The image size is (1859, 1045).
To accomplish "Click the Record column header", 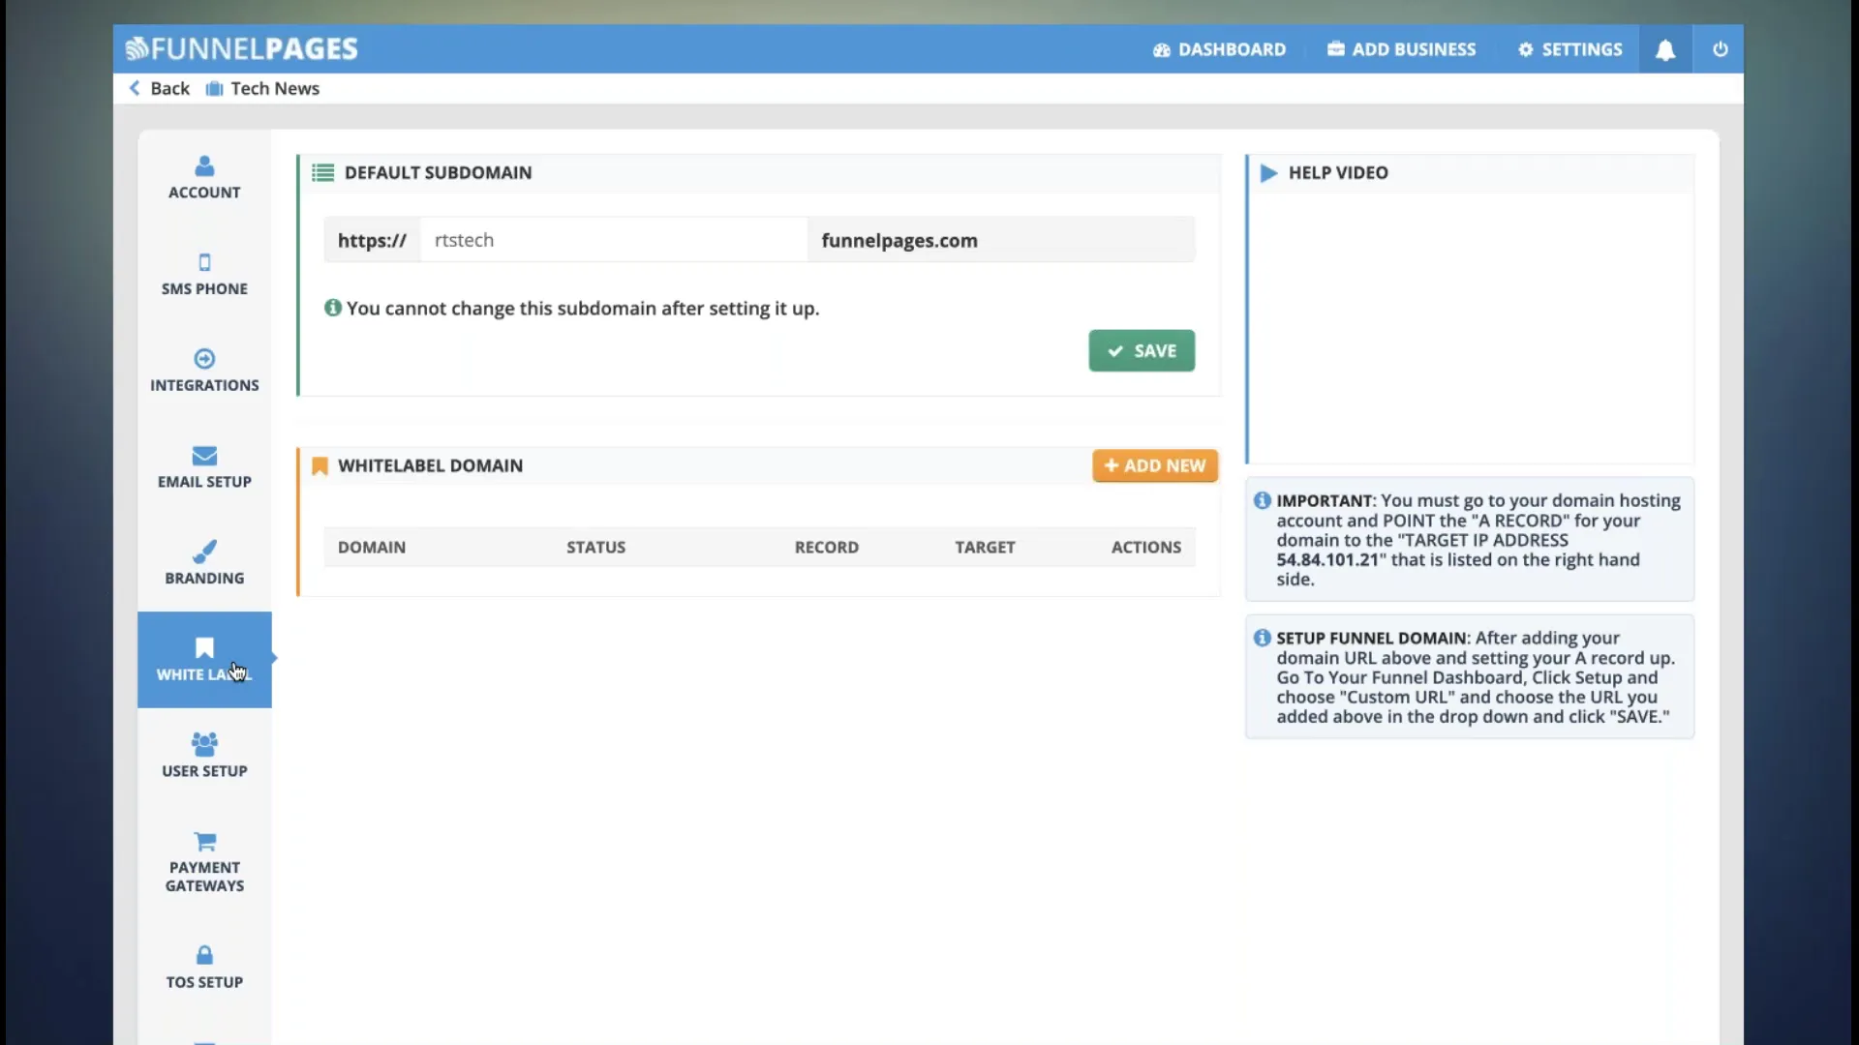I will [827, 547].
